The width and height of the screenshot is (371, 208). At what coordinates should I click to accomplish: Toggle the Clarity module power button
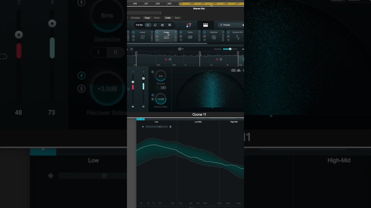tap(181, 32)
